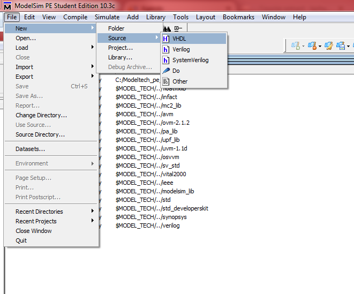Screen dimensions: 354x294
Task: Open the Add menu
Action: tap(132, 17)
